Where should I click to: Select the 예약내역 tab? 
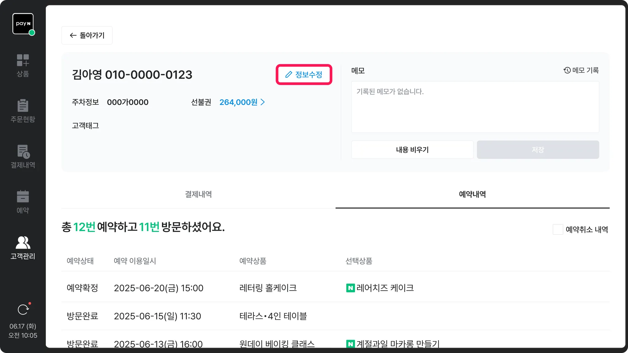472,194
